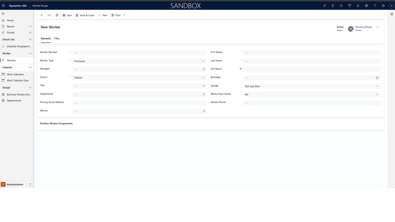The width and height of the screenshot is (395, 222).
Task: Click the form editor pencil icon in toolbar
Action: pos(57,15)
